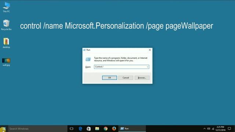Open File Explorer from the taskbar
This screenshot has width=235, height=132.
[97, 129]
